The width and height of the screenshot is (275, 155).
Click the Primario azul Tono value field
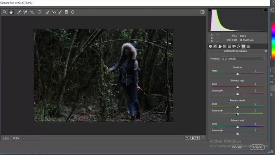(x=255, y=124)
